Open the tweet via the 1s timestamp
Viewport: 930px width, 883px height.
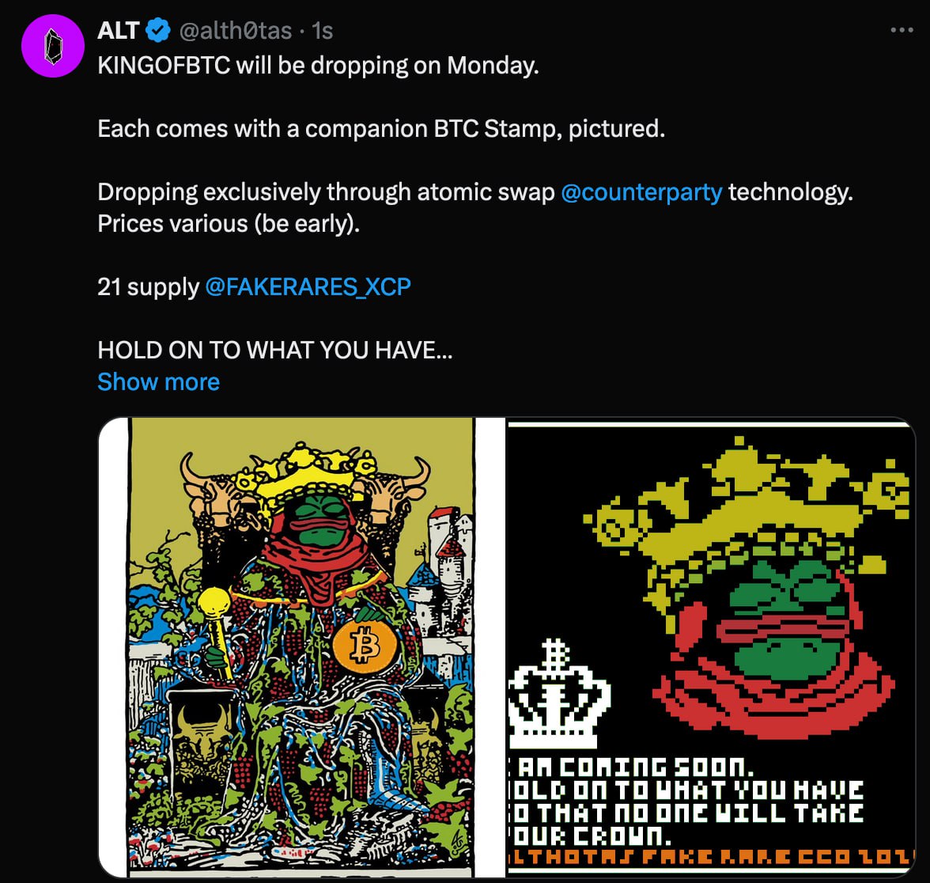(323, 31)
